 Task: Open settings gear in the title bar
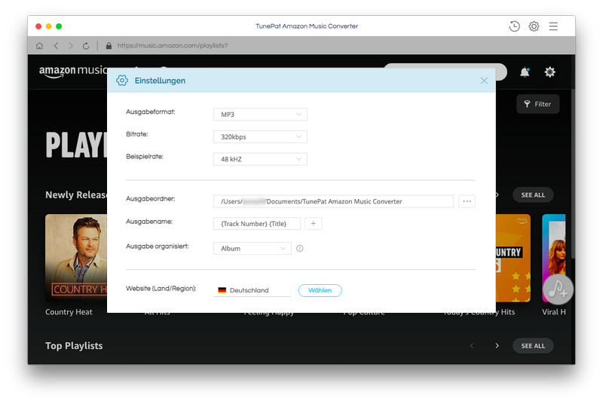pyautogui.click(x=534, y=26)
